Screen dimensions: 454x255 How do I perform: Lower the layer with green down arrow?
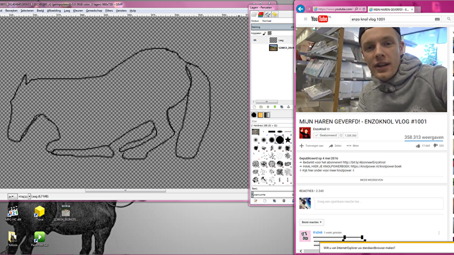[x=275, y=107]
